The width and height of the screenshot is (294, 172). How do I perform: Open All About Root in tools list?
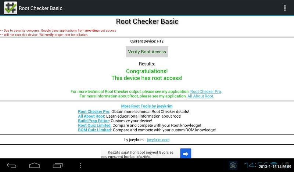[x=91, y=116]
